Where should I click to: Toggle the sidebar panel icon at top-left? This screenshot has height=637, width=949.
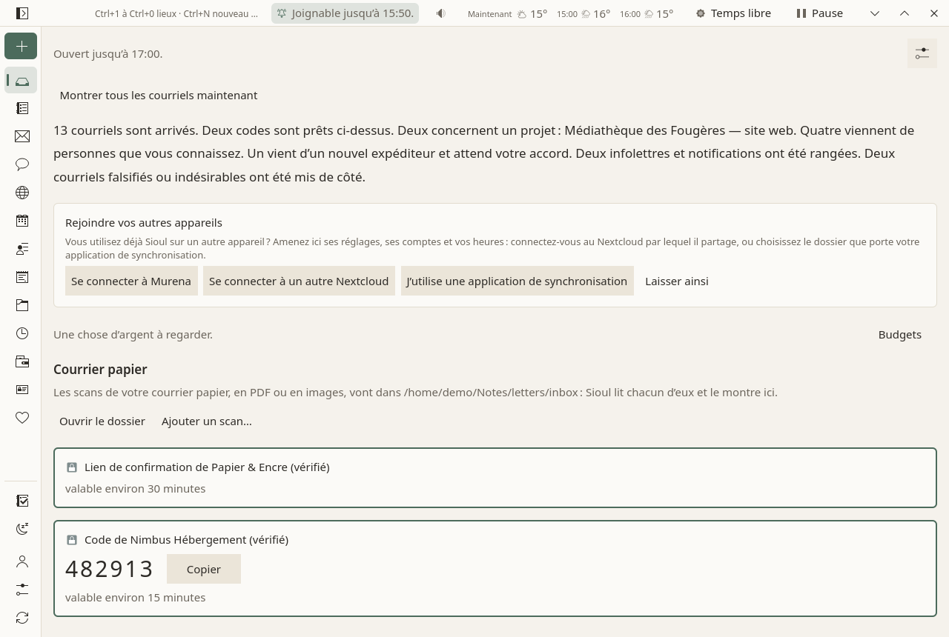tap(22, 13)
